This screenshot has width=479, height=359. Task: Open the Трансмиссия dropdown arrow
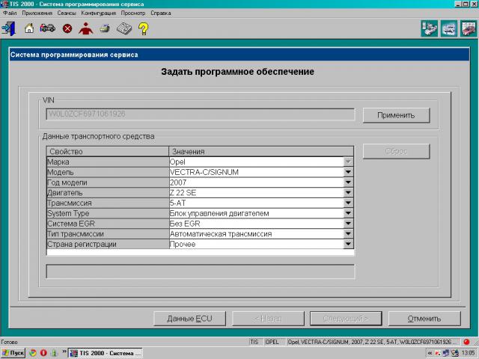pyautogui.click(x=348, y=203)
